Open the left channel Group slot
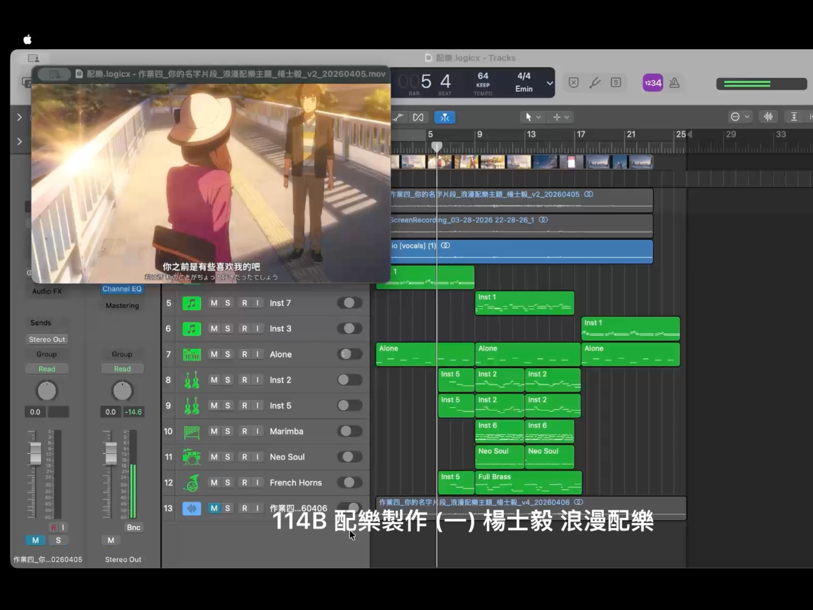 [47, 354]
